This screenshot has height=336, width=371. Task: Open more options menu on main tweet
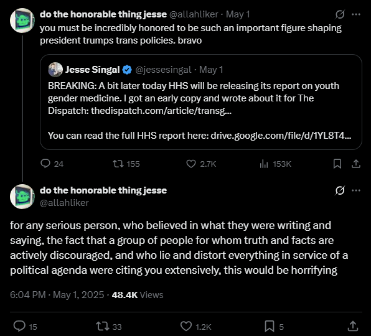(356, 190)
